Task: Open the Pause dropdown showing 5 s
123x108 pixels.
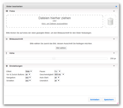Action: point(57,71)
